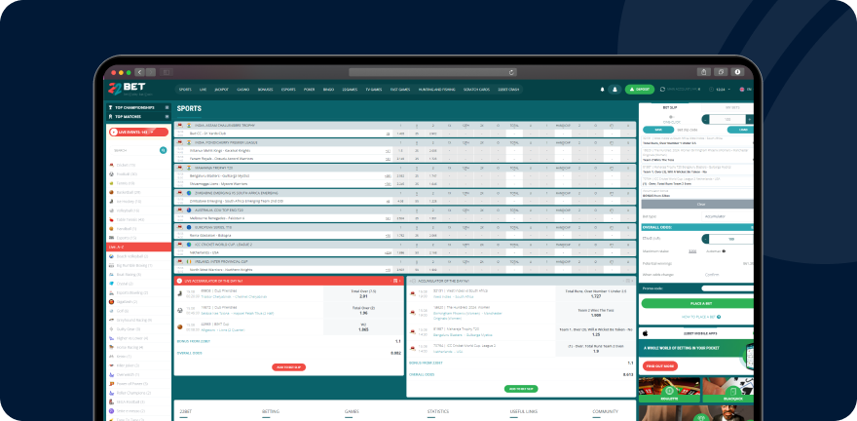
Task: Open the user profile icon
Action: [615, 89]
